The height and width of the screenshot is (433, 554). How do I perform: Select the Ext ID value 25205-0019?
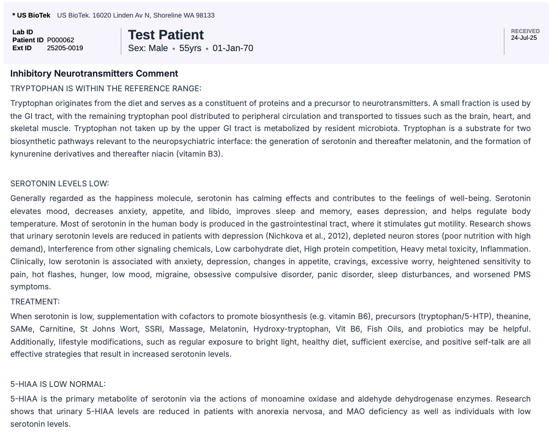pyautogui.click(x=65, y=48)
